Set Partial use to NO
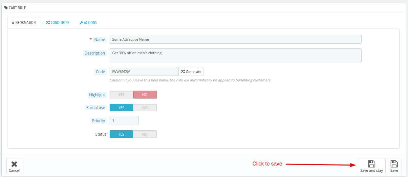 click(x=145, y=108)
